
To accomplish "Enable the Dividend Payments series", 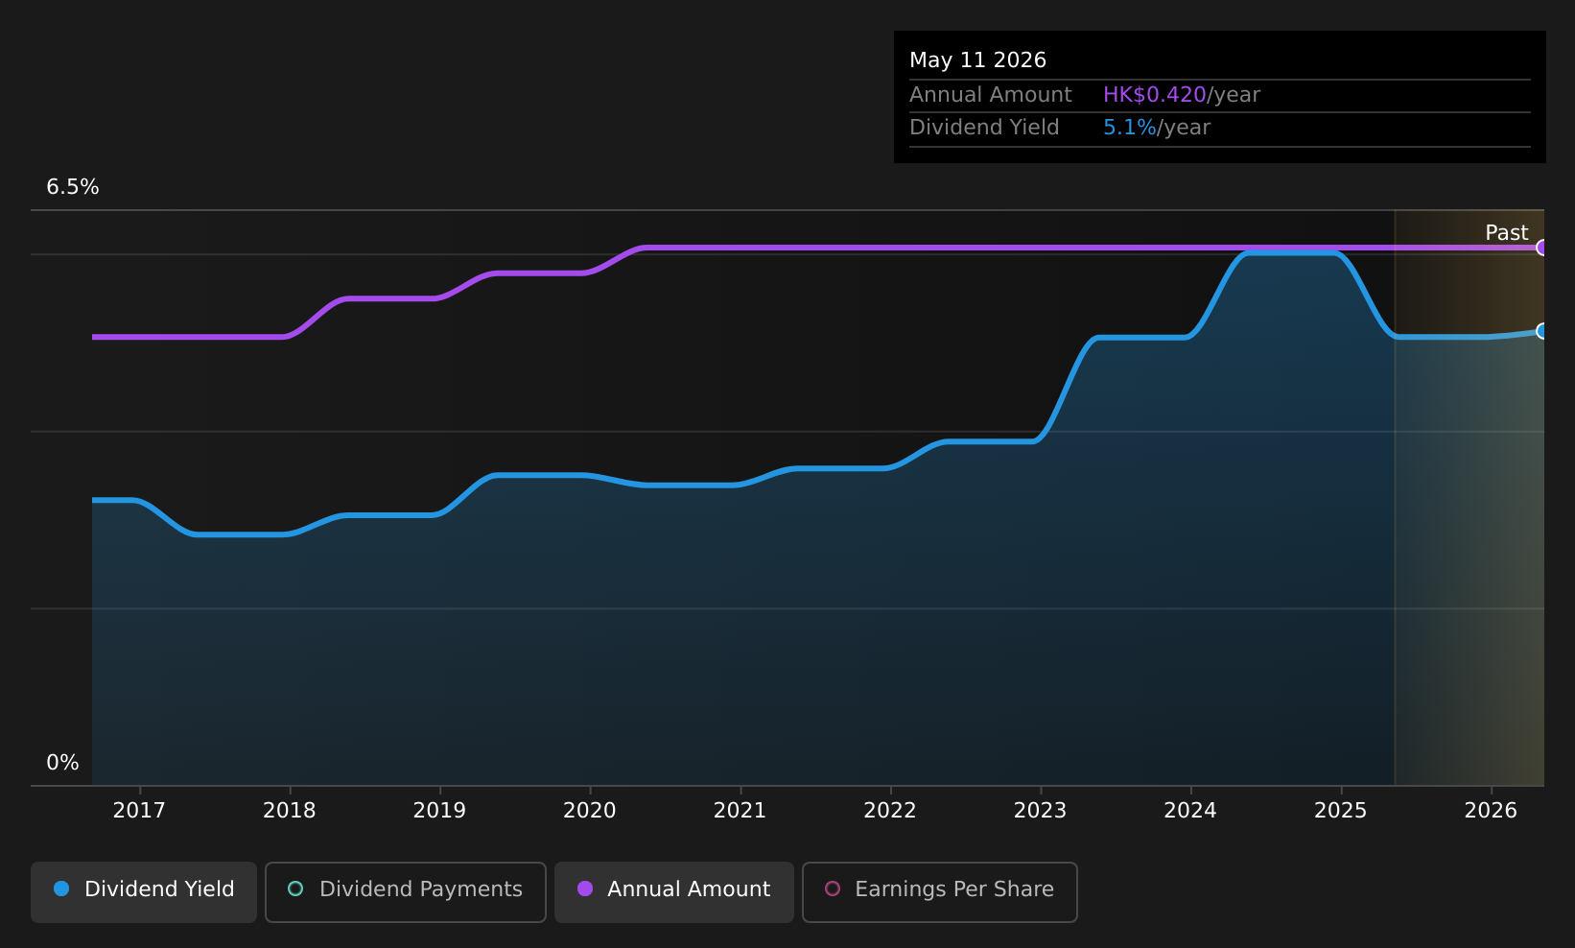I will [406, 892].
